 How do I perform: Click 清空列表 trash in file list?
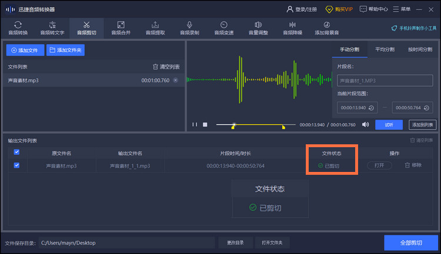(x=166, y=67)
